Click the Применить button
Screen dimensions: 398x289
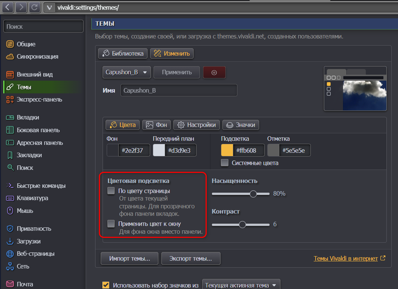click(177, 72)
